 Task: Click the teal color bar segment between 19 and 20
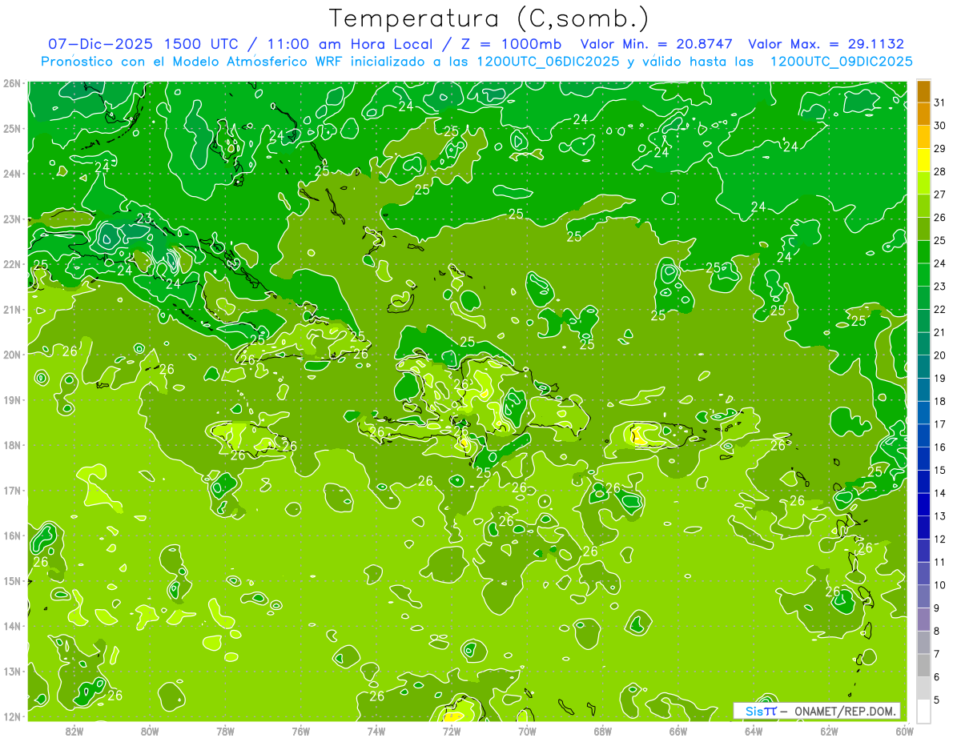[923, 367]
